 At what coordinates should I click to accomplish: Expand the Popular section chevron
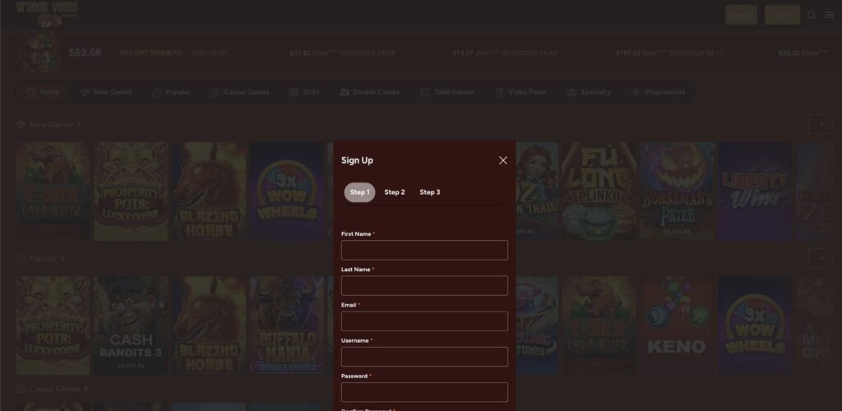point(62,259)
